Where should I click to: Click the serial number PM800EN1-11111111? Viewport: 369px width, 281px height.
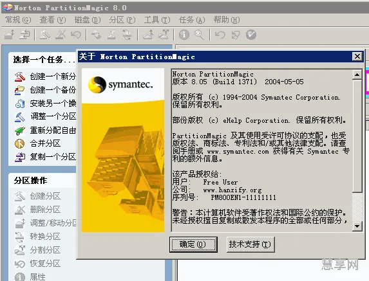[x=243, y=197]
